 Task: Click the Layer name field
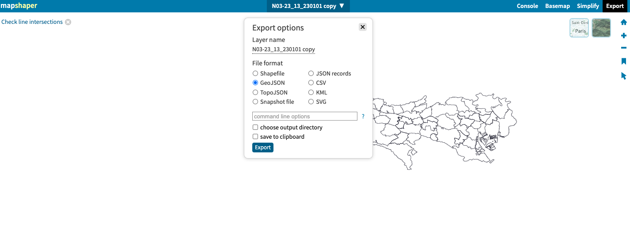click(284, 49)
